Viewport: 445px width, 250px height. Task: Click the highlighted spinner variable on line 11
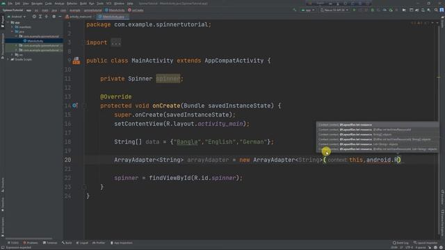[x=168, y=78]
